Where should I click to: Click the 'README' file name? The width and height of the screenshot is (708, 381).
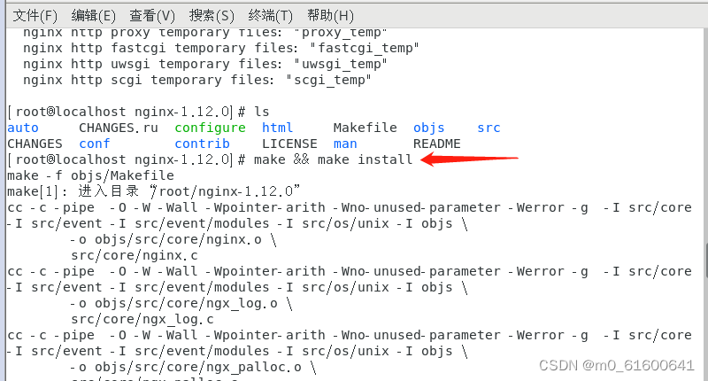pos(436,144)
